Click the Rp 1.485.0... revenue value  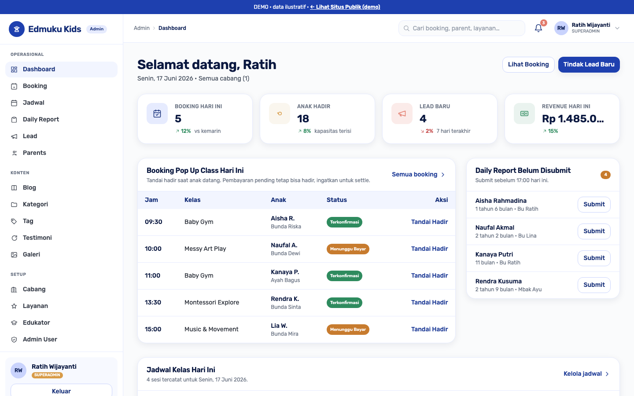573,119
